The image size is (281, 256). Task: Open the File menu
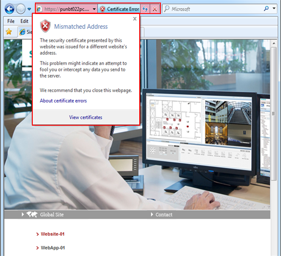click(x=11, y=21)
